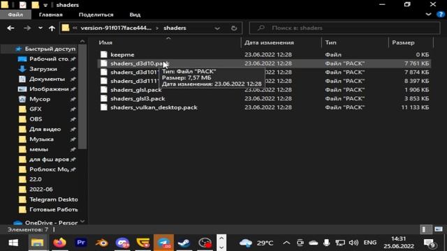
Task: Click the sidebar vertical scrollbar
Action: pos(82,97)
